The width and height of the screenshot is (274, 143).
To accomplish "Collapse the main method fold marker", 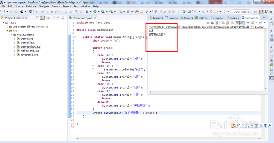I will pyautogui.click(x=75, y=37).
